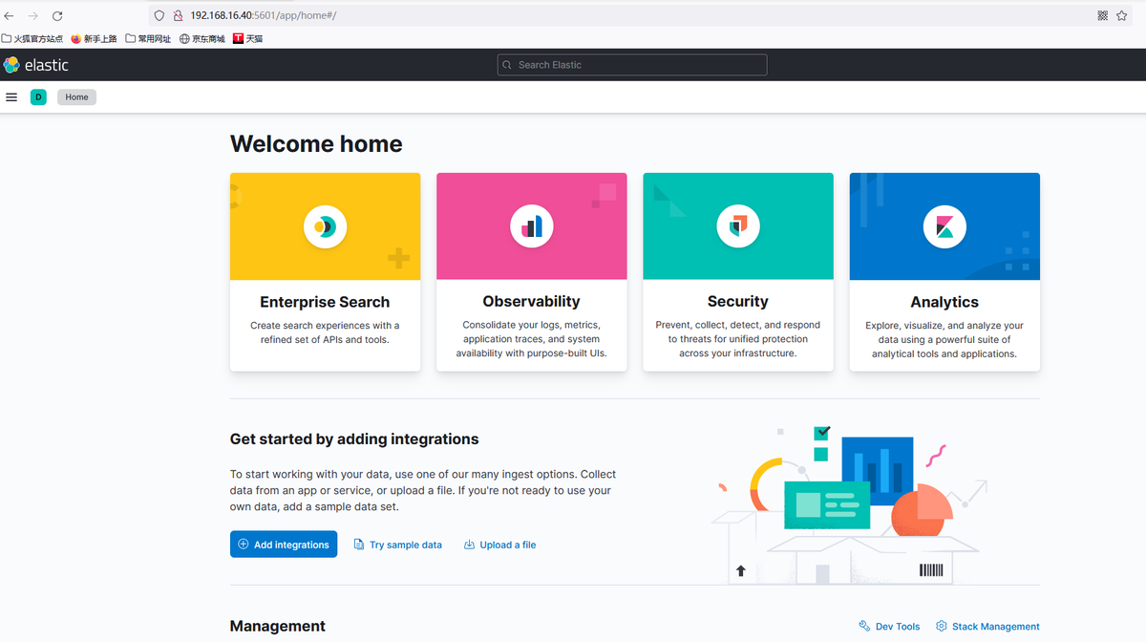Click Add integrations button

[284, 544]
